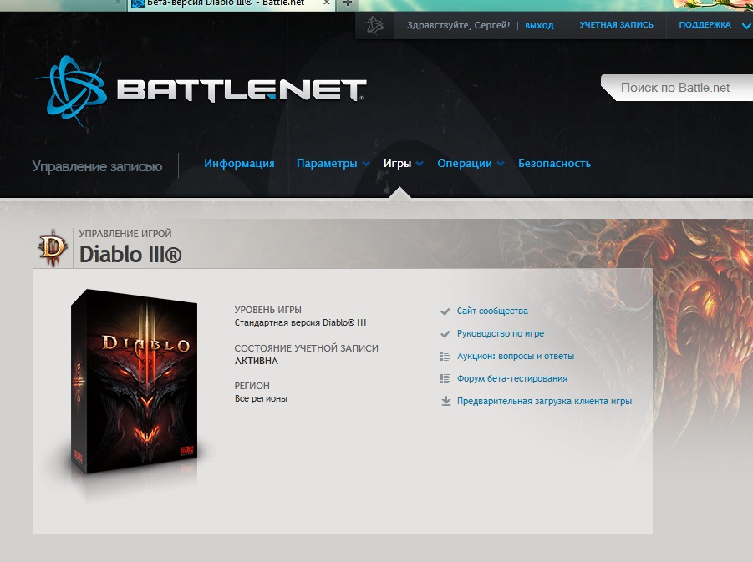Viewport: 753px width, 562px height.
Task: Log out using the выход link
Action: (539, 25)
